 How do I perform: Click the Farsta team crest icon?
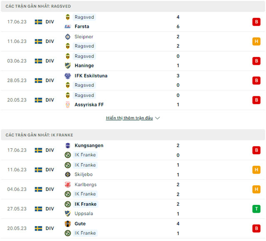point(68,27)
